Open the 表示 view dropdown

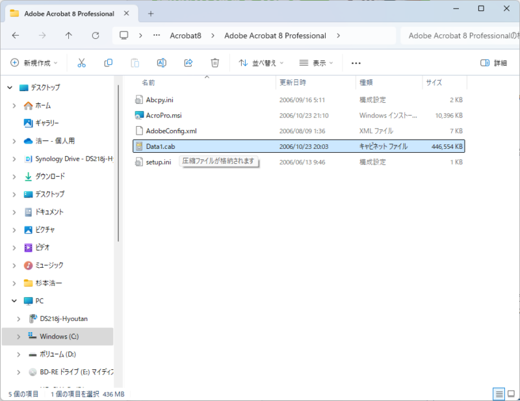pyautogui.click(x=316, y=62)
